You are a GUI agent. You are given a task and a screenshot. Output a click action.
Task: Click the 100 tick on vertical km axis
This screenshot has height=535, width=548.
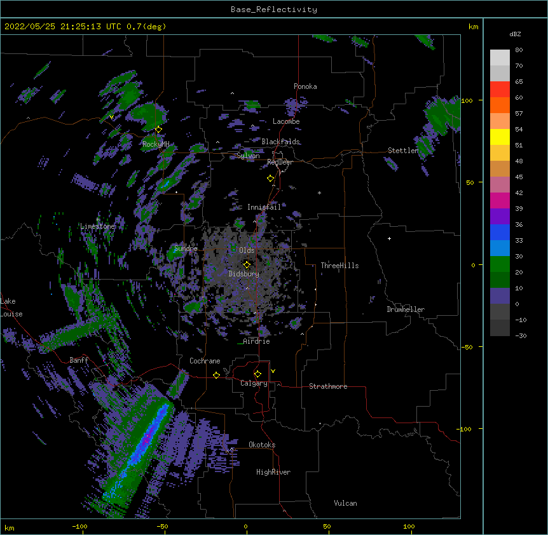tap(467, 101)
